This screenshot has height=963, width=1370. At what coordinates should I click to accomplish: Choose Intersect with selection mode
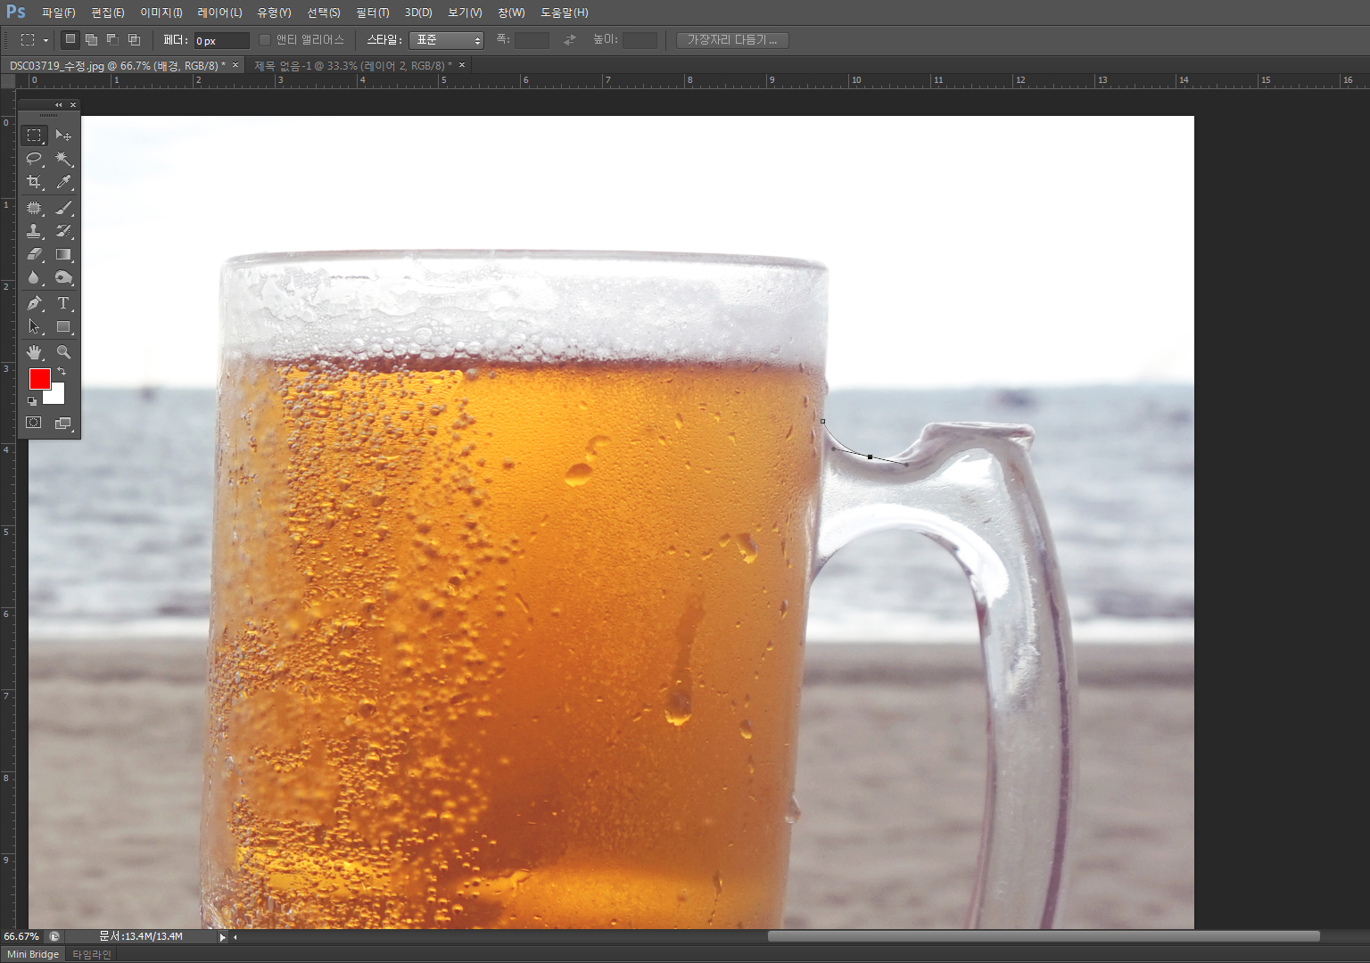click(134, 39)
